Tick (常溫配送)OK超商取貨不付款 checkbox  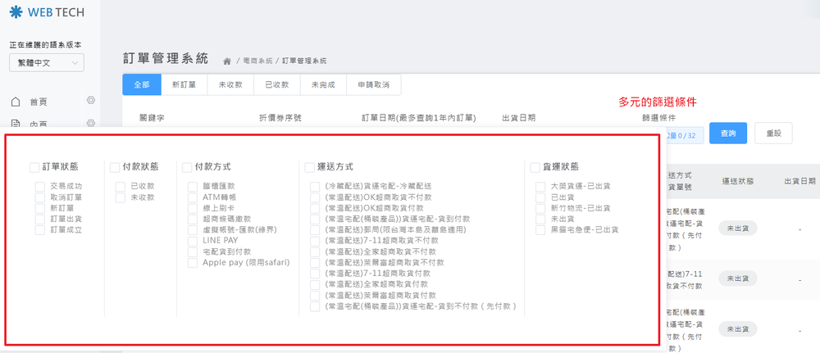tap(315, 197)
